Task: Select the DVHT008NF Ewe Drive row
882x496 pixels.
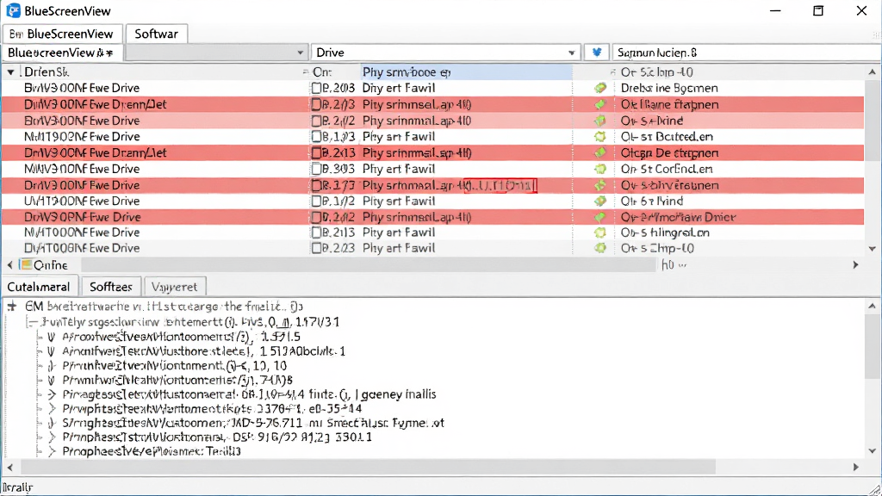Action: tap(432, 248)
